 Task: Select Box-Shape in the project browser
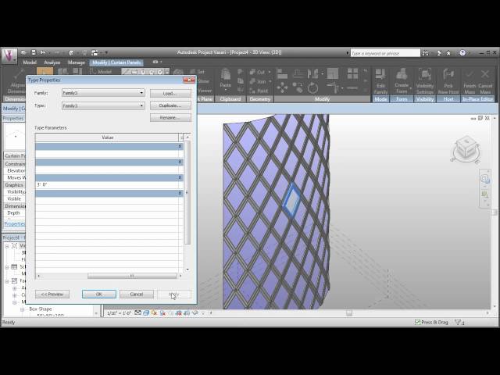coord(41,309)
